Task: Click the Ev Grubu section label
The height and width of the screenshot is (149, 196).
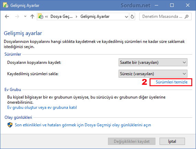Action: tap(13, 90)
